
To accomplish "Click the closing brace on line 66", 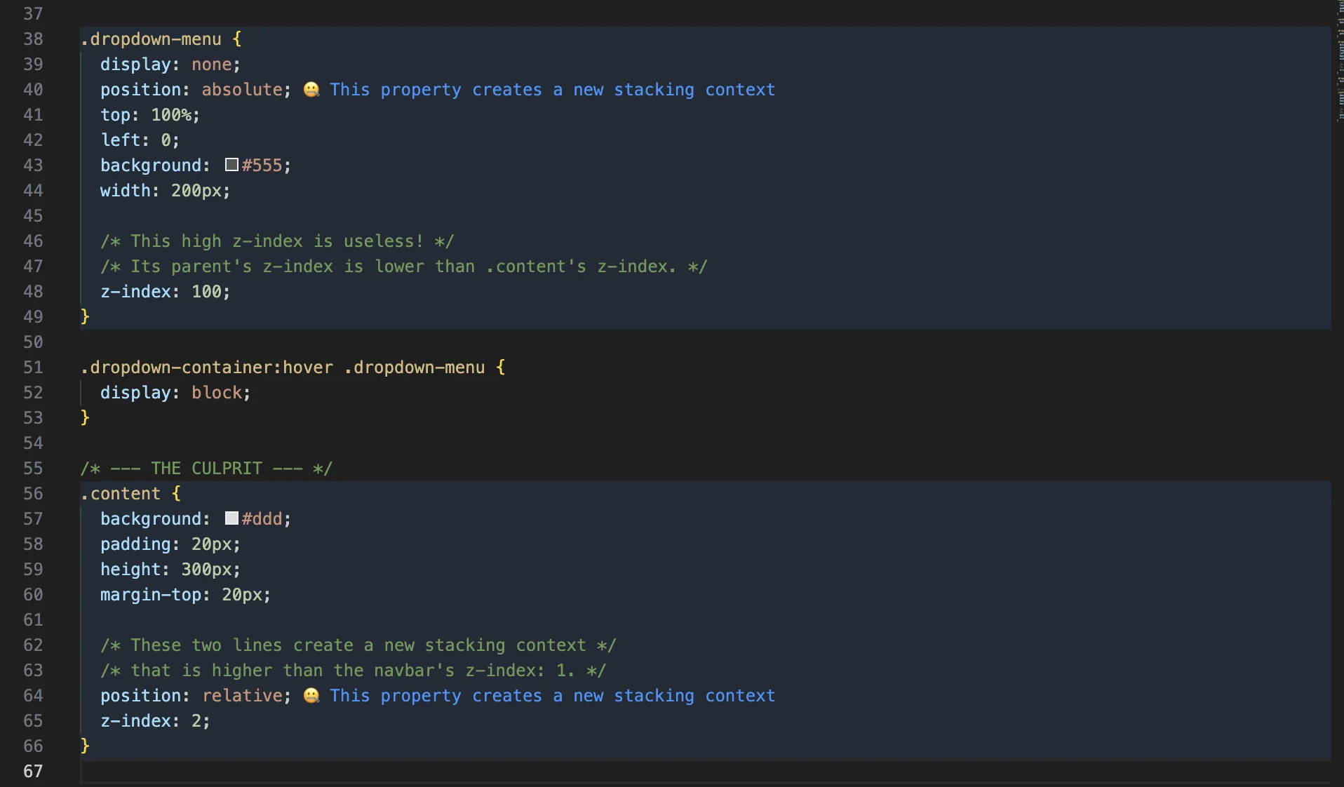I will [x=85, y=746].
